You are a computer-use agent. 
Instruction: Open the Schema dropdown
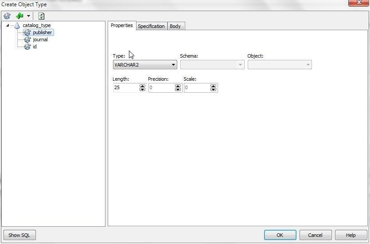212,65
